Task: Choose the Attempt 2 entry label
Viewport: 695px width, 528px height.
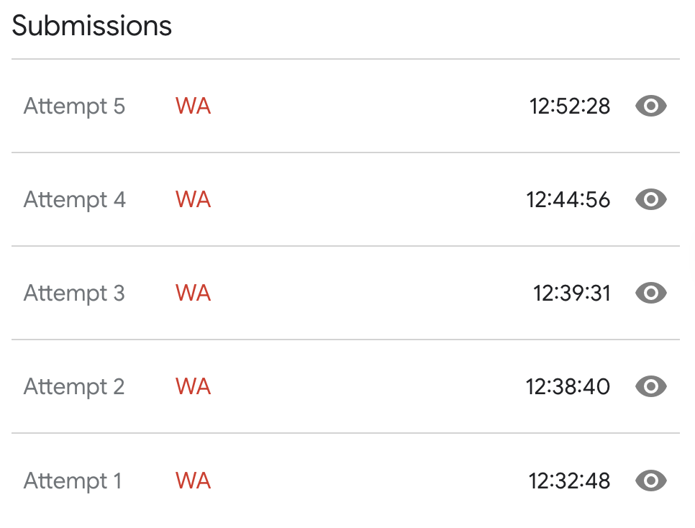Action: pyautogui.click(x=74, y=388)
